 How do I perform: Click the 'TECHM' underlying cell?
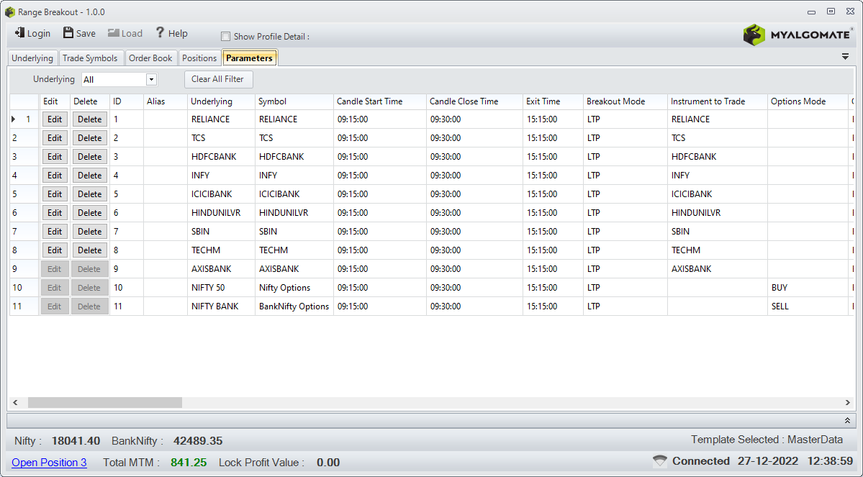(221, 250)
